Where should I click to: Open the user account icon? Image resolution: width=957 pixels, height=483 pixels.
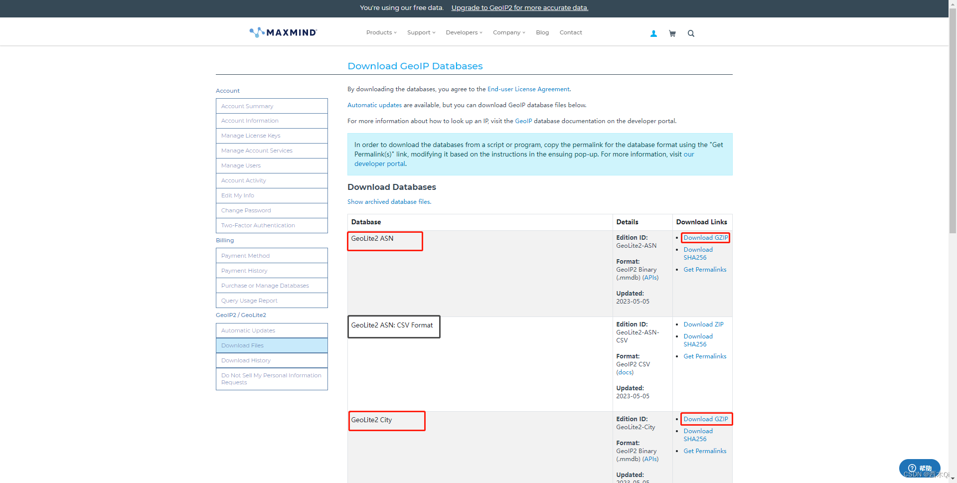[653, 33]
